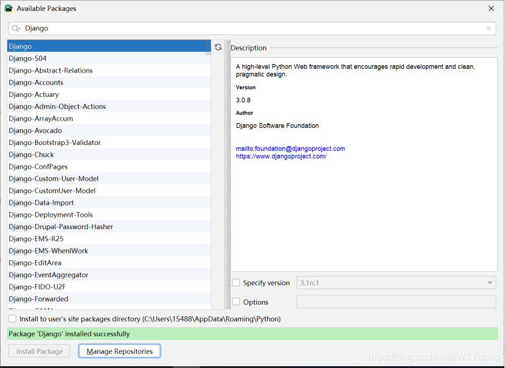Select Django-FIDO-U2F package
The image size is (505, 368).
coord(109,287)
